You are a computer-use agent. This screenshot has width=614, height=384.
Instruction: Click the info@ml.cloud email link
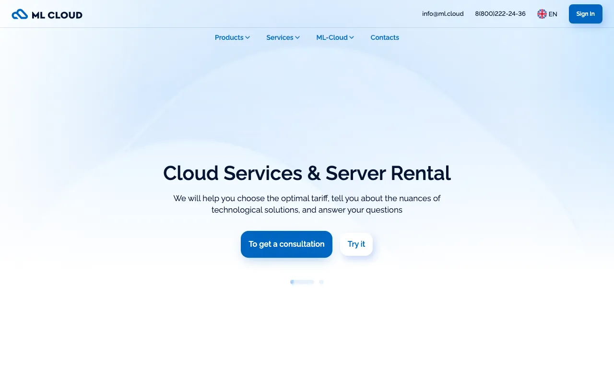click(x=443, y=14)
